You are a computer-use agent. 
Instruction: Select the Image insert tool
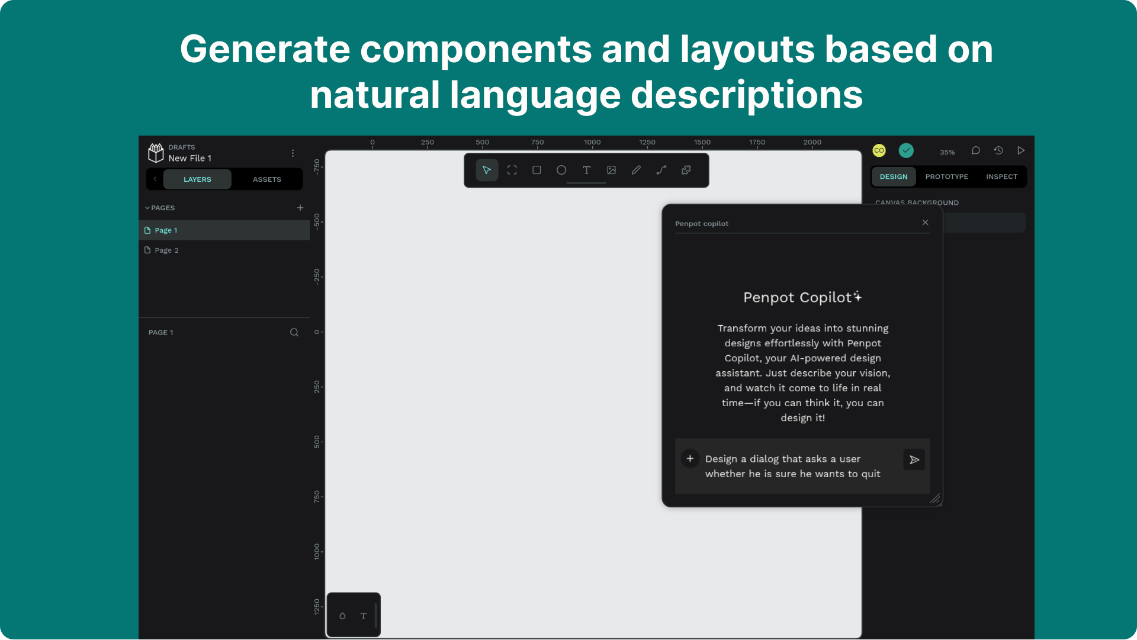pyautogui.click(x=612, y=171)
